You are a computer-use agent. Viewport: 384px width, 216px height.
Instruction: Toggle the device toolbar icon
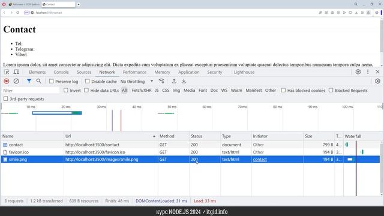(x=16, y=72)
